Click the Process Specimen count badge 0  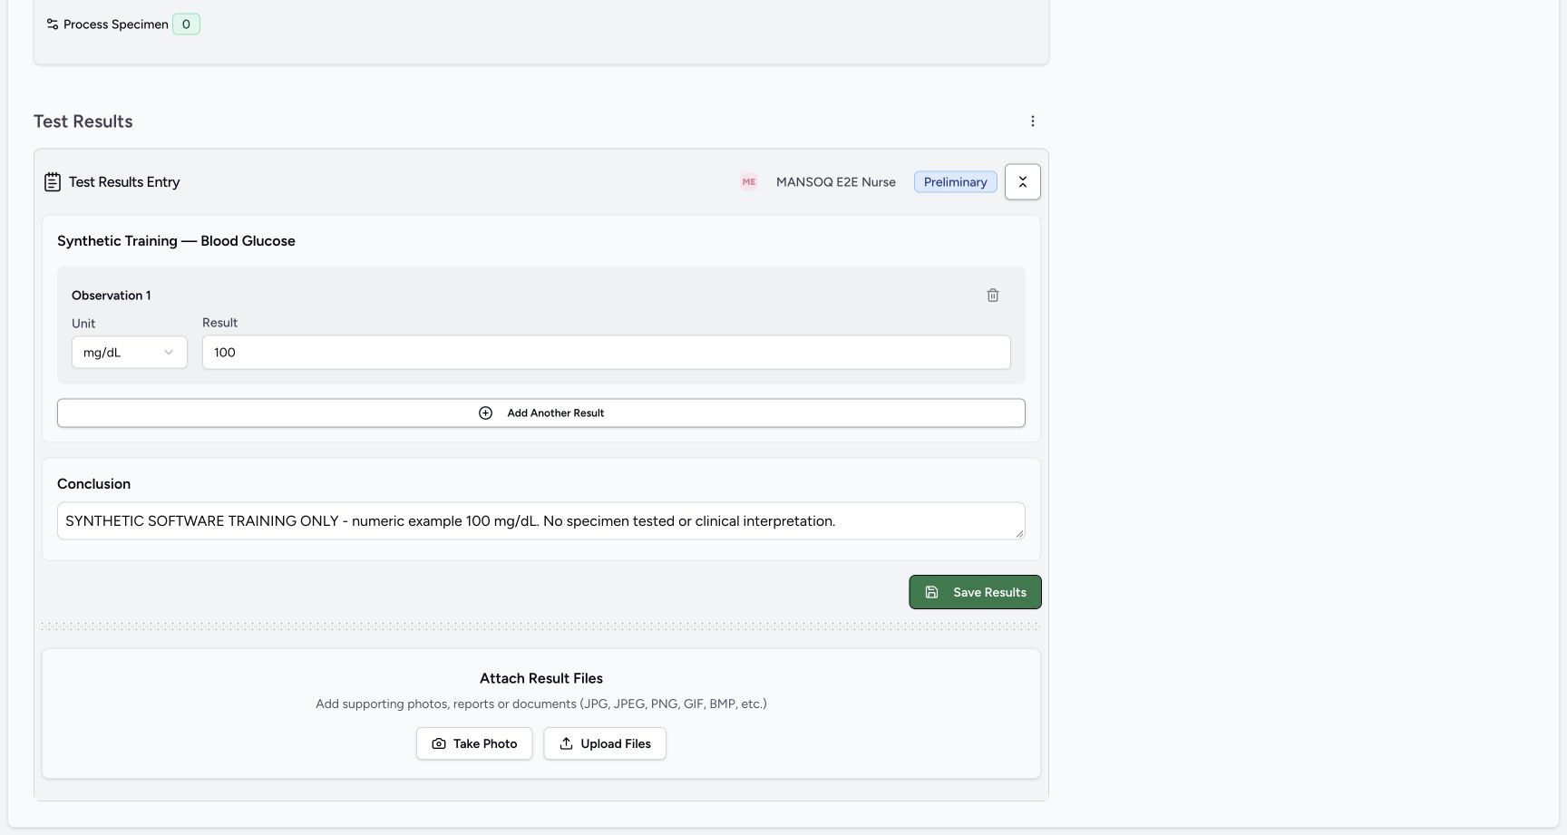point(186,24)
